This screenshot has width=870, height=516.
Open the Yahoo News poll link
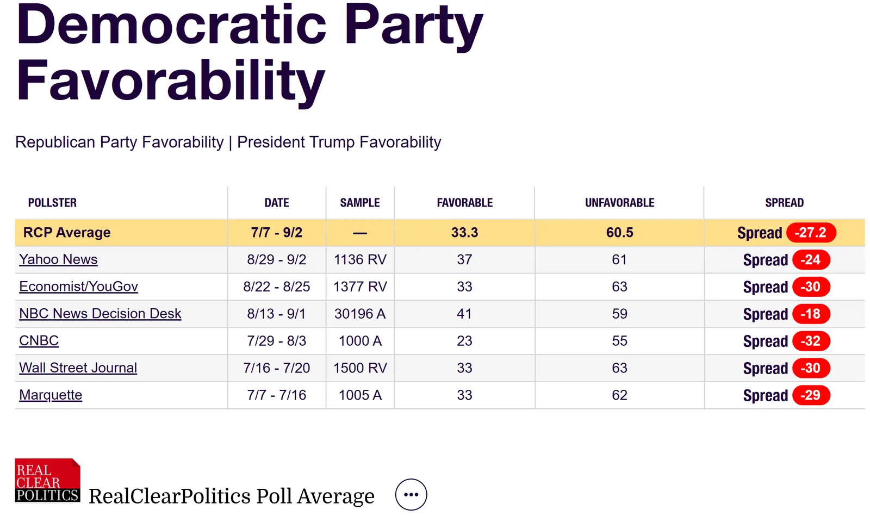click(58, 260)
